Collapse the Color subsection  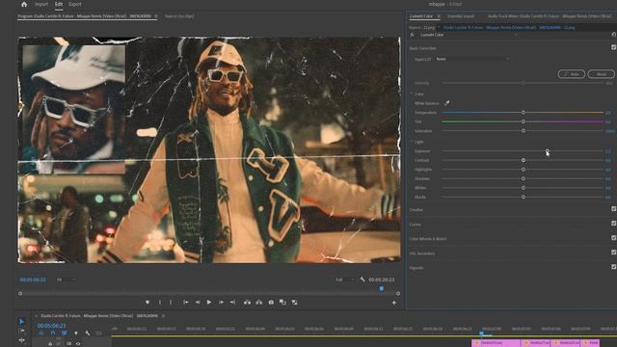pos(412,94)
